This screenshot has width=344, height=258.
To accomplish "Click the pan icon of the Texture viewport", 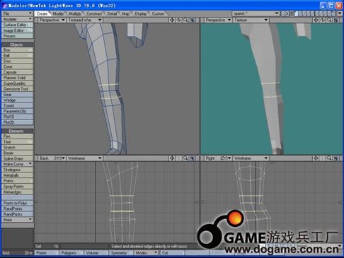I will (316, 20).
